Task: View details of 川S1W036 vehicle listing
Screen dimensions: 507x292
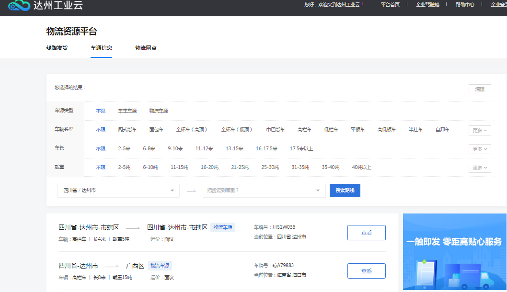Action: click(366, 233)
